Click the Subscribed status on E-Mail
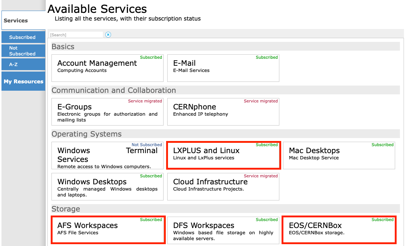 point(267,57)
